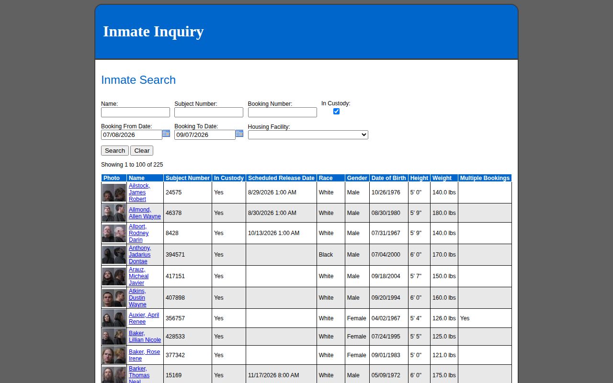
Task: Click mugshot photo of Arauz, Micheal Javier
Action: tap(114, 277)
